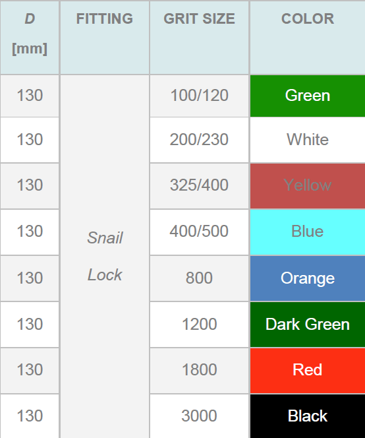Click the Green color cell
365x438 pixels.
point(308,96)
